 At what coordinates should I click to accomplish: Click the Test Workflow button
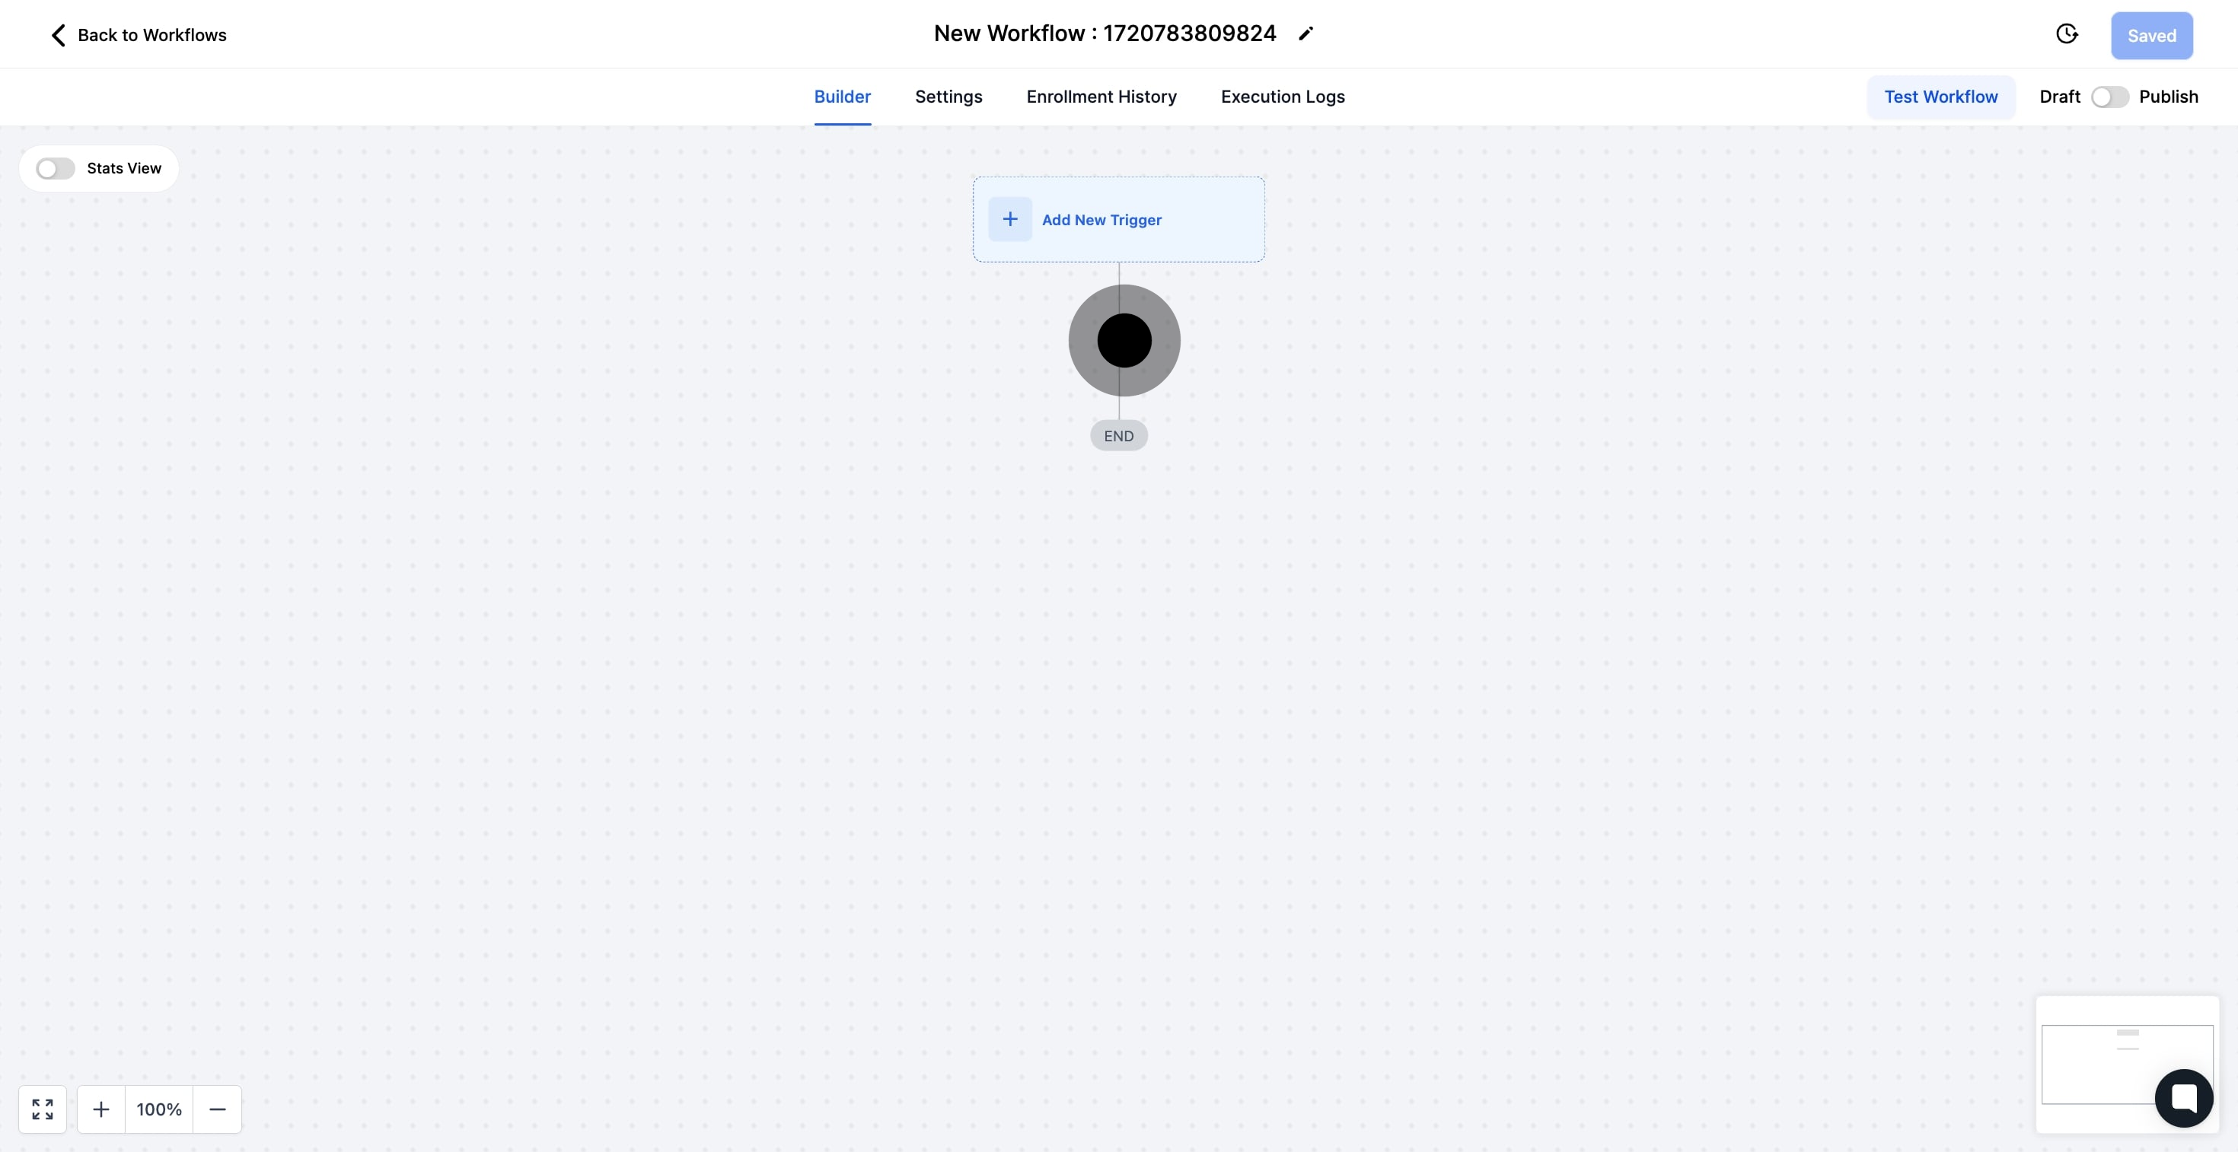[x=1941, y=97]
